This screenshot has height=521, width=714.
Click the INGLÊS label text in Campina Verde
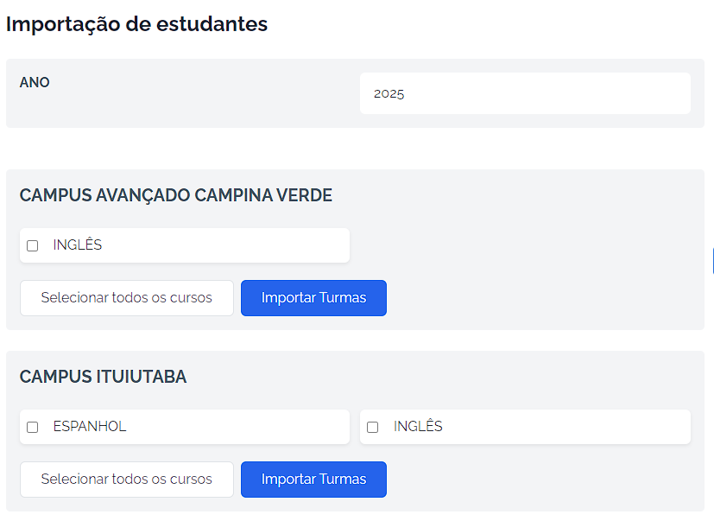pyautogui.click(x=78, y=245)
